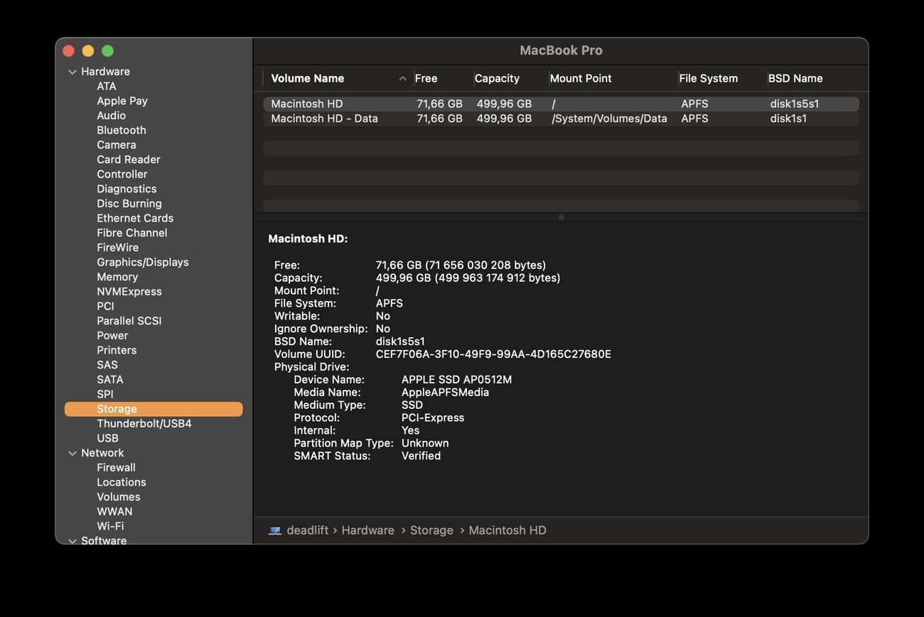Select SATA in the sidebar
This screenshot has height=617, width=924.
[x=110, y=380]
